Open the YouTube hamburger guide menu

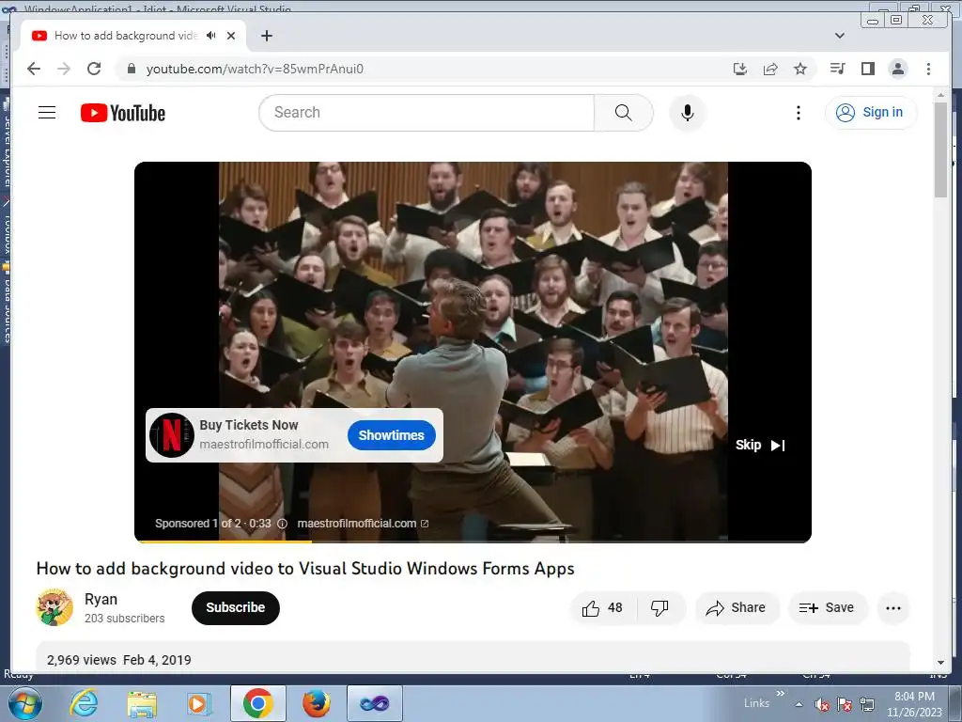tap(47, 113)
